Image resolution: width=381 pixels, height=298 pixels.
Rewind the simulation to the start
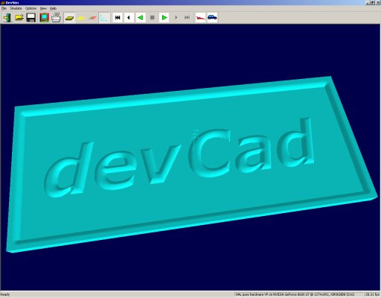[x=118, y=18]
